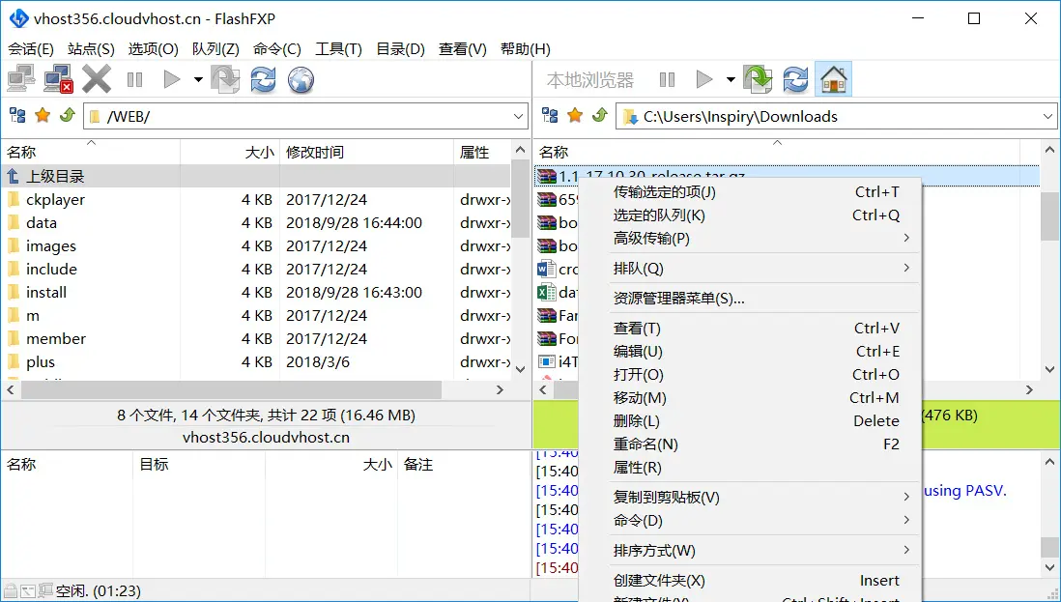Click the bookmark star beside local Downloads path
1061x602 pixels.
click(x=575, y=116)
